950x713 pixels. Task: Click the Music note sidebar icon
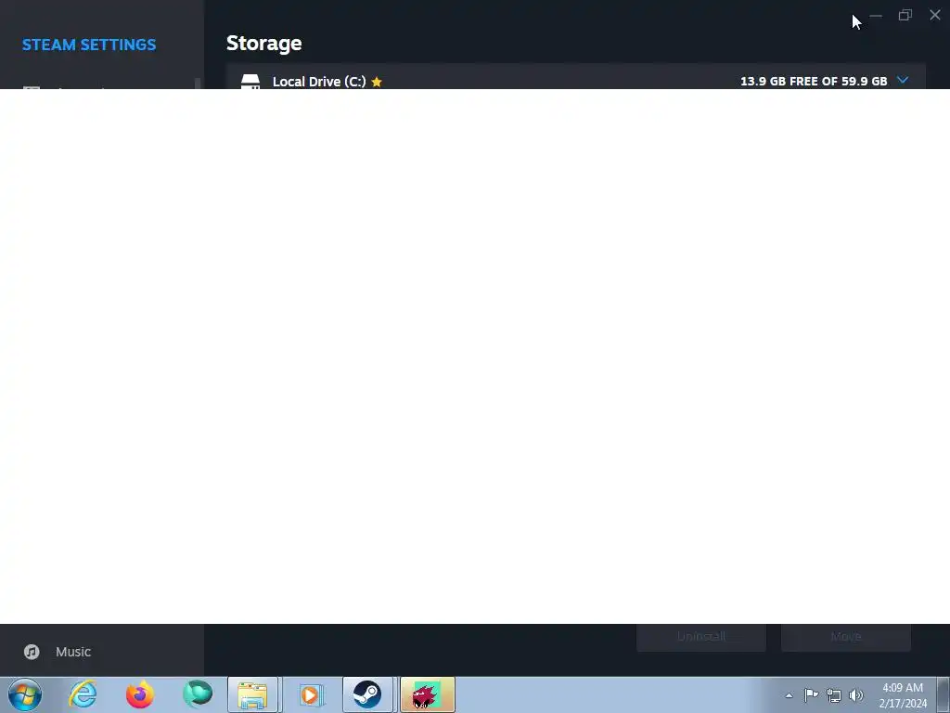click(x=32, y=652)
